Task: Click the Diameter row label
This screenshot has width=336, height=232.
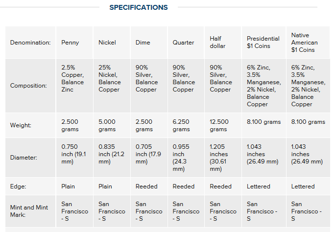Action: point(23,158)
